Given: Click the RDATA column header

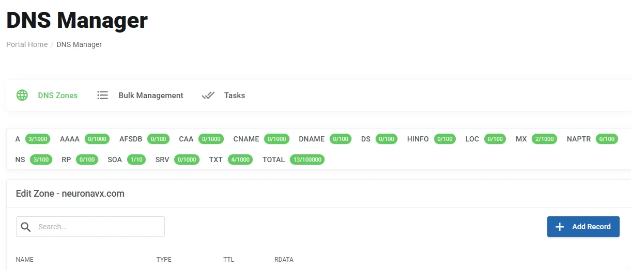Looking at the screenshot, I should click(284, 260).
